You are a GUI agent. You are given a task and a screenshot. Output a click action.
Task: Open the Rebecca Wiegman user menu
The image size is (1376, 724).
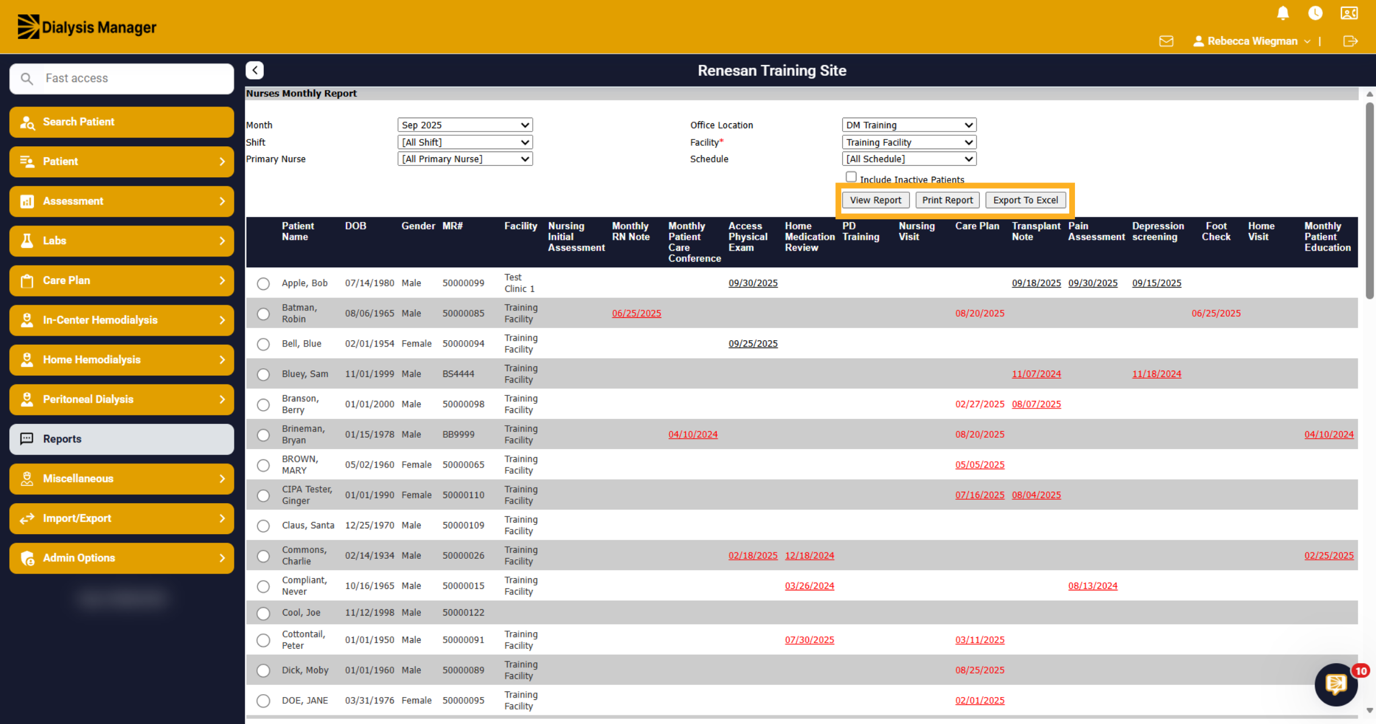click(x=1252, y=41)
